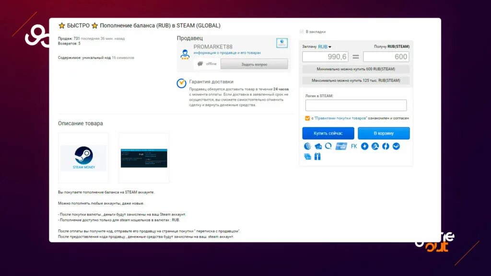Click 'Можно пополнять любые аккаунты, даже новые' line
This screenshot has width=491, height=276.
coord(101,203)
